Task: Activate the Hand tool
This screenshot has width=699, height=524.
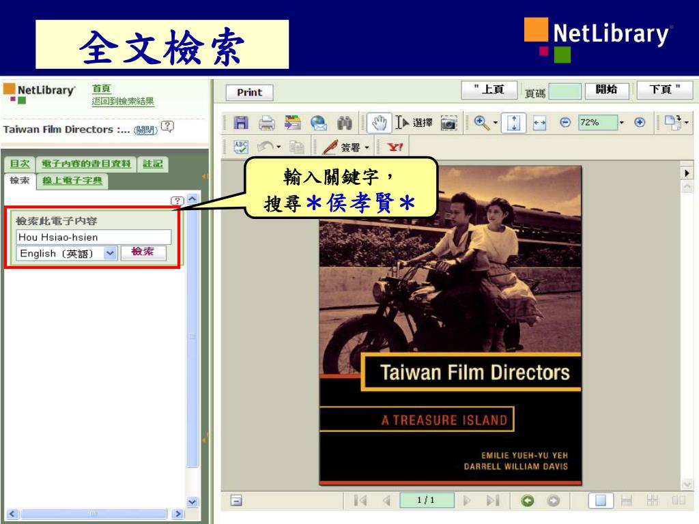Action: tap(380, 123)
